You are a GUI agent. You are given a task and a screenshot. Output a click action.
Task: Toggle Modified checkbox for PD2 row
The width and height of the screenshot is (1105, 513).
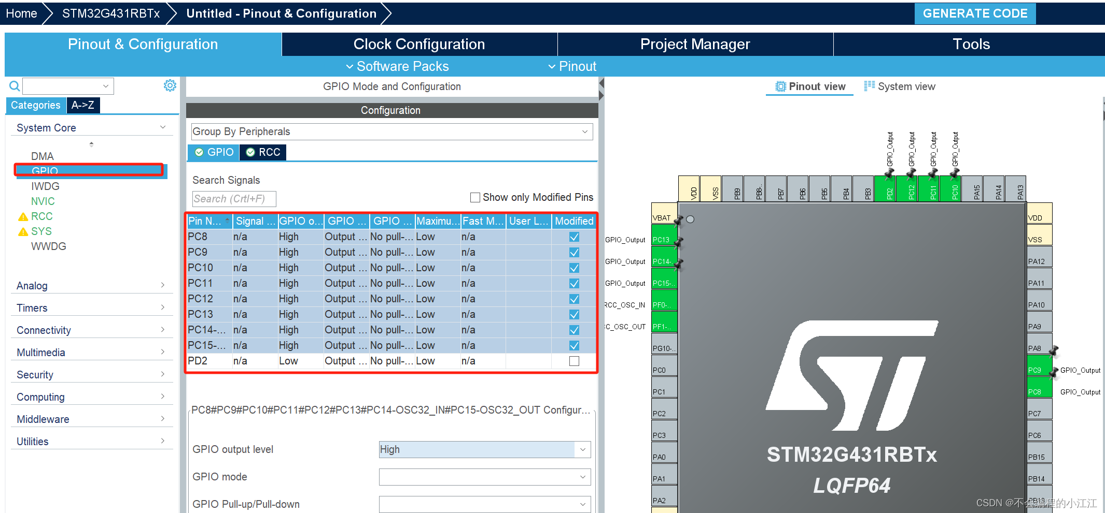(574, 361)
